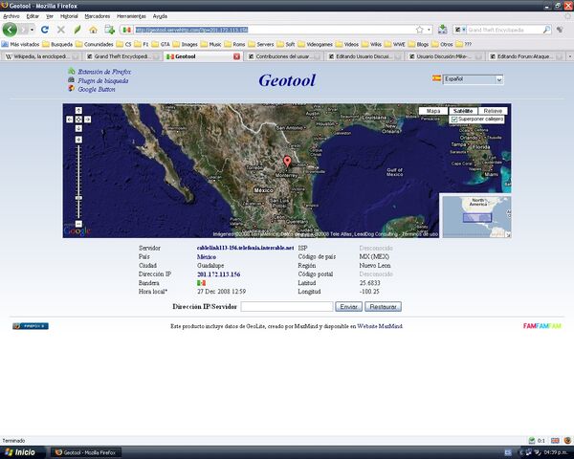
Task: Expand the URL bar history dropdown
Action: tap(429, 30)
